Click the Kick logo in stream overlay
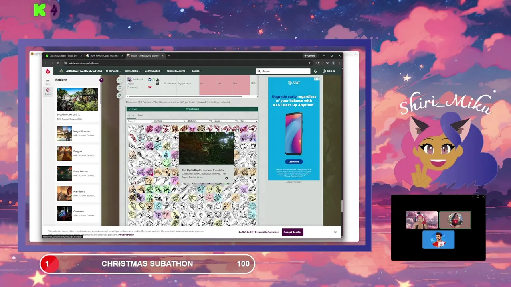 (x=40, y=10)
